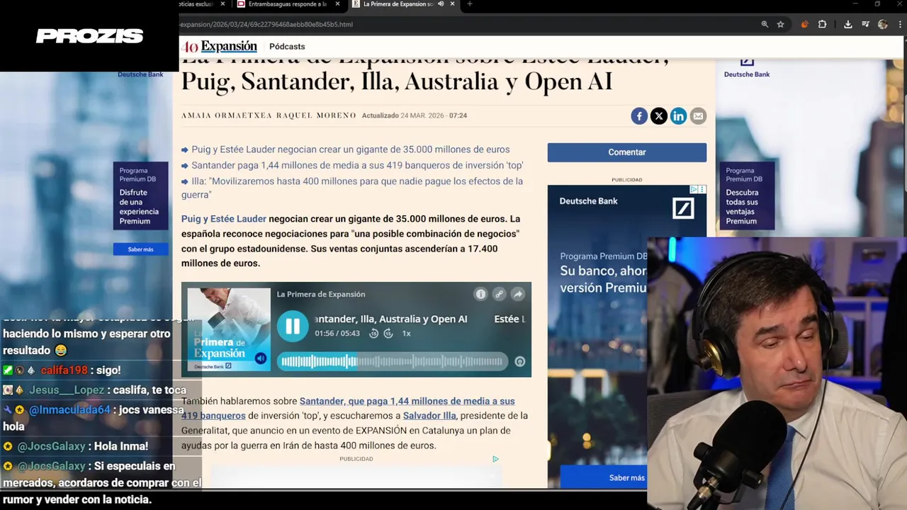Click chat user @Inmaculada64
This screenshot has width=907, height=510.
(x=69, y=410)
